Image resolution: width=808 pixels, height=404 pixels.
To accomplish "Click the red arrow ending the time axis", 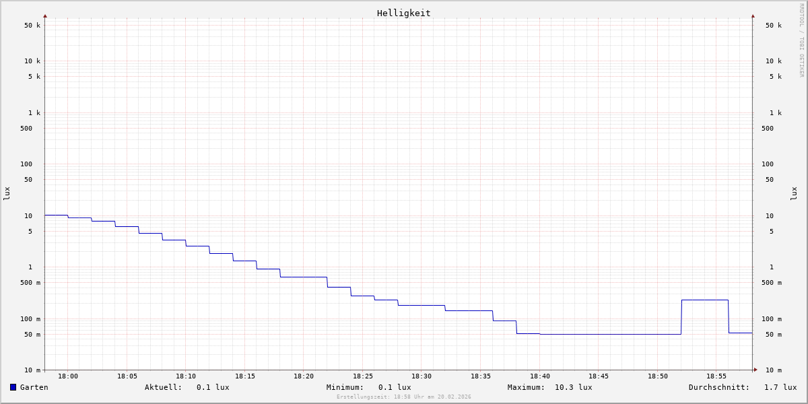I will point(755,370).
